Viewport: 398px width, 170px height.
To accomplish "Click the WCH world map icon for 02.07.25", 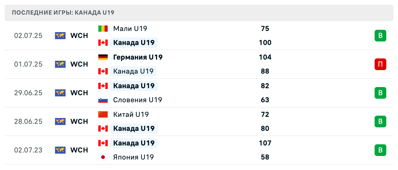I will tap(60, 36).
